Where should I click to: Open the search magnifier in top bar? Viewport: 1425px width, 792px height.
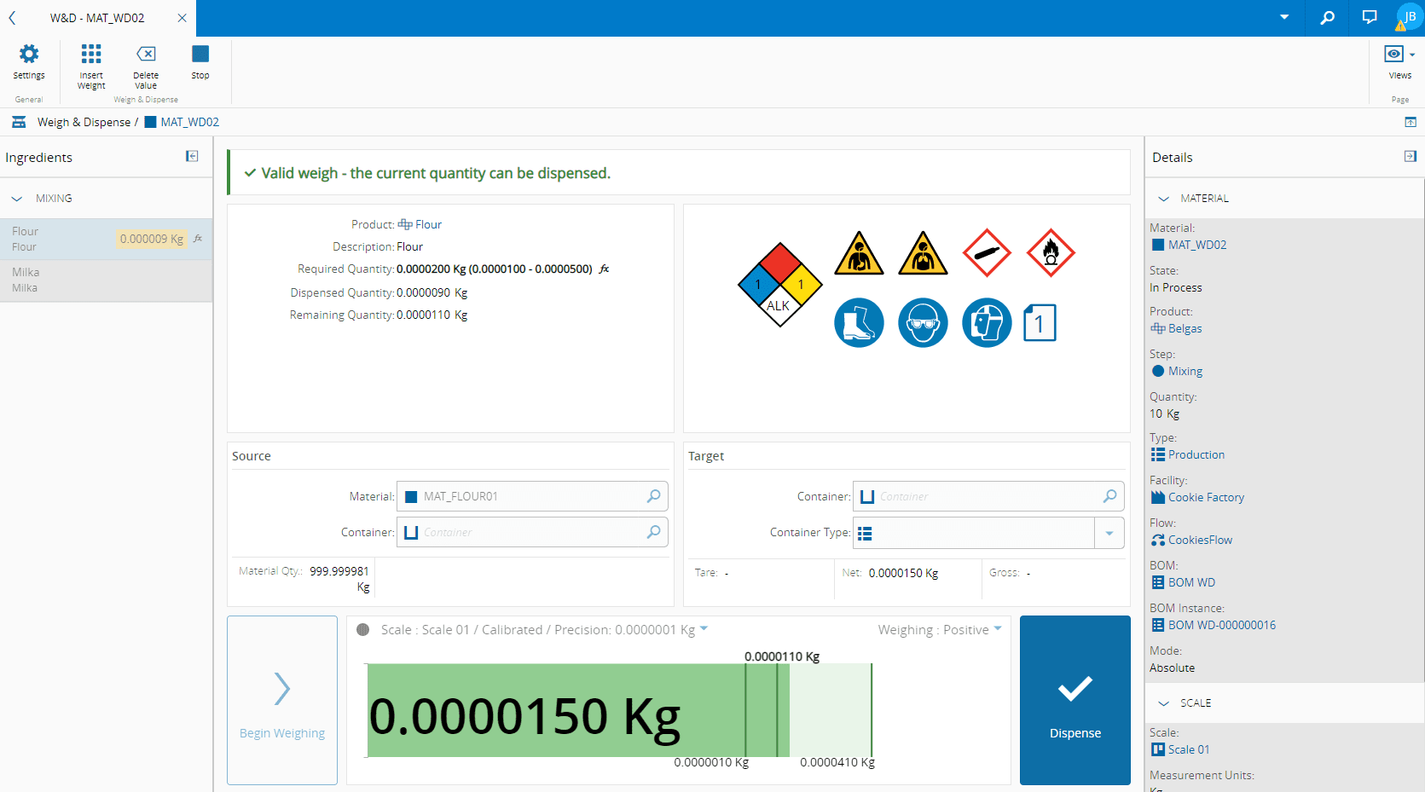coord(1327,18)
